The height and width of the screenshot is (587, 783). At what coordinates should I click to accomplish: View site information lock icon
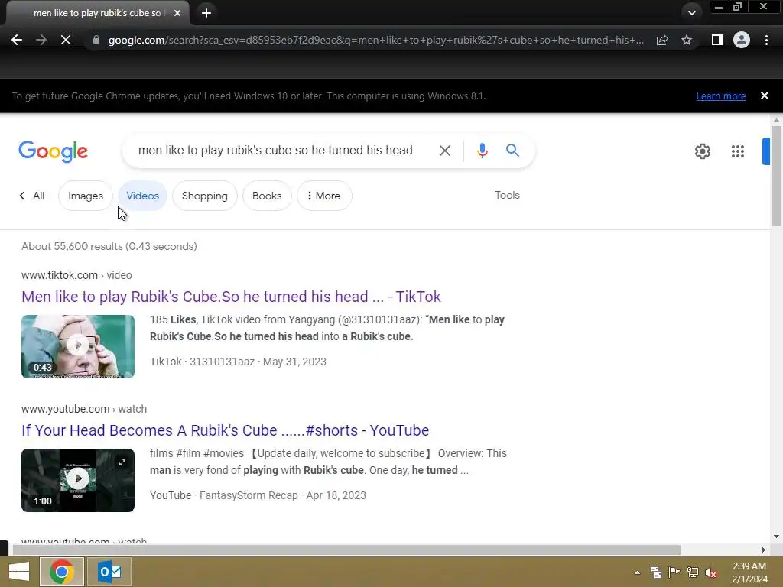click(x=96, y=40)
